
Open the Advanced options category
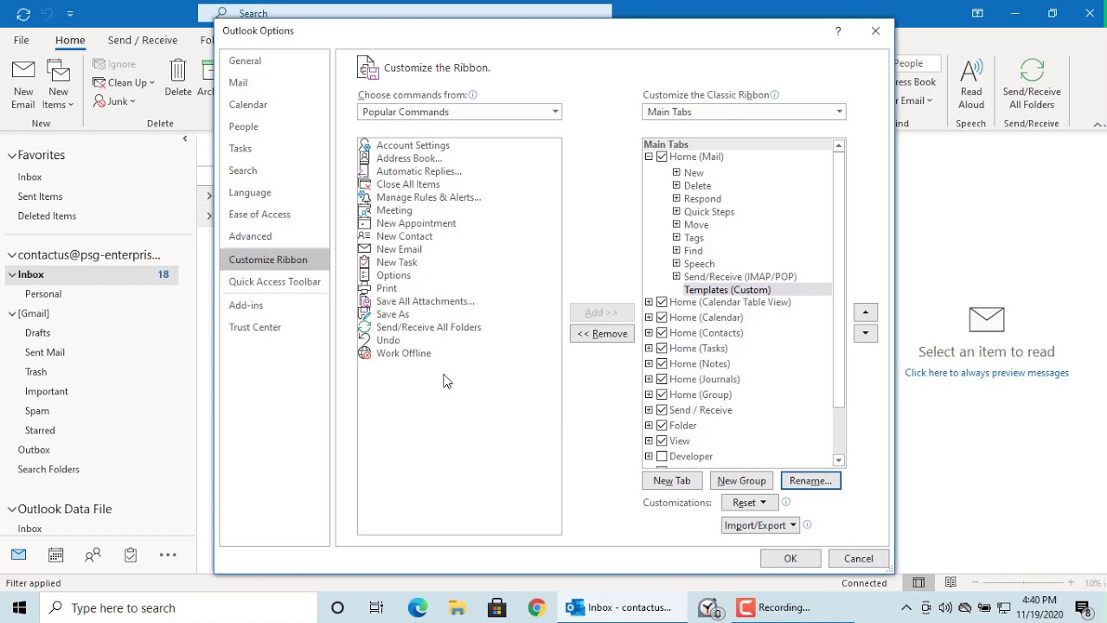point(274,236)
